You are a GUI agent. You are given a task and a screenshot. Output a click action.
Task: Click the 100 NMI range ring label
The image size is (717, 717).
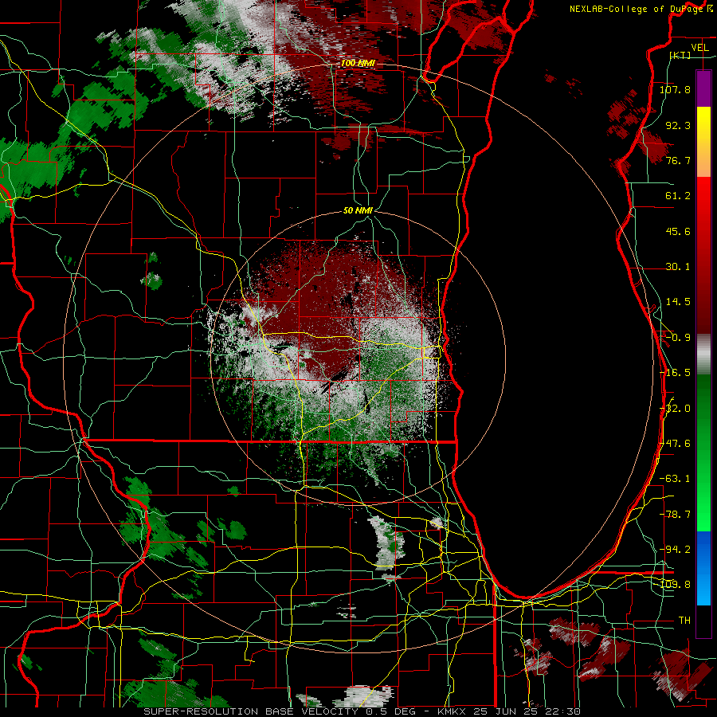358,64
